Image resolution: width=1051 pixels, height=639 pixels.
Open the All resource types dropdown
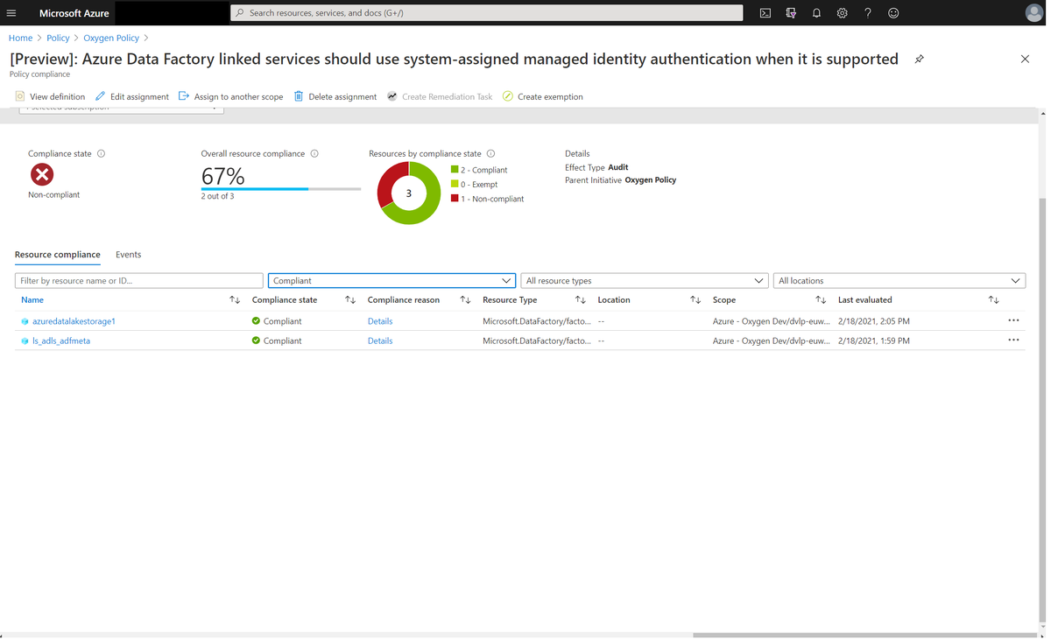pyautogui.click(x=645, y=281)
